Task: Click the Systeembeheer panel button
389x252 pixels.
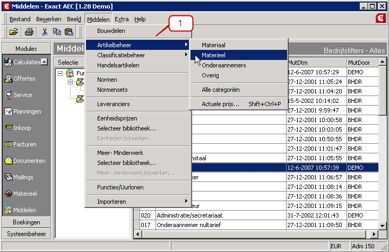Action: click(27, 234)
